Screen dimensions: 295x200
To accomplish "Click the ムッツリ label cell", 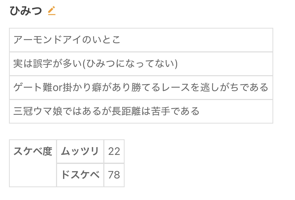I will pos(80,152).
